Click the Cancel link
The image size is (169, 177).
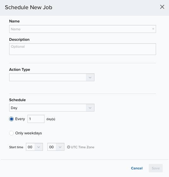[x=137, y=168]
